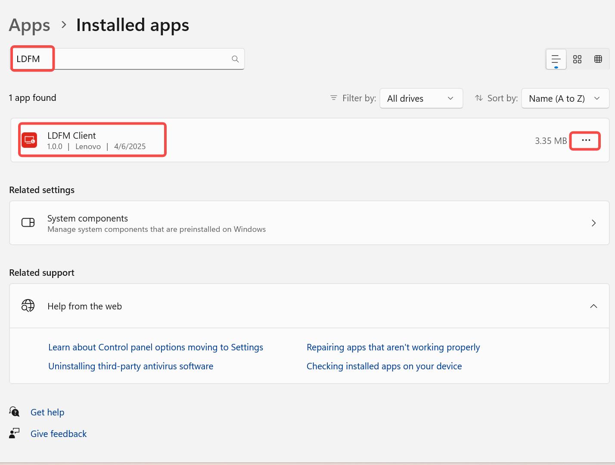Click the Help from the web globe icon
The image size is (615, 465).
[x=28, y=306]
